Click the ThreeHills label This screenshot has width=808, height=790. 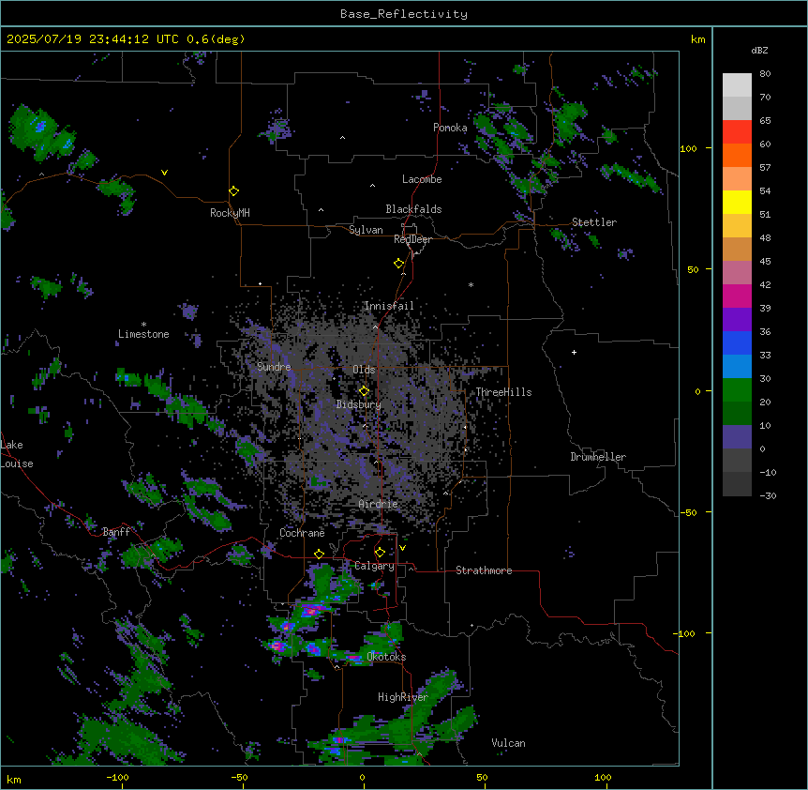(x=503, y=392)
